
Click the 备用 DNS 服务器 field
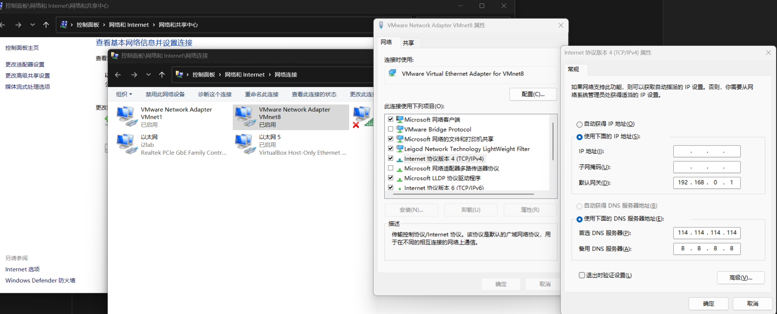707,249
